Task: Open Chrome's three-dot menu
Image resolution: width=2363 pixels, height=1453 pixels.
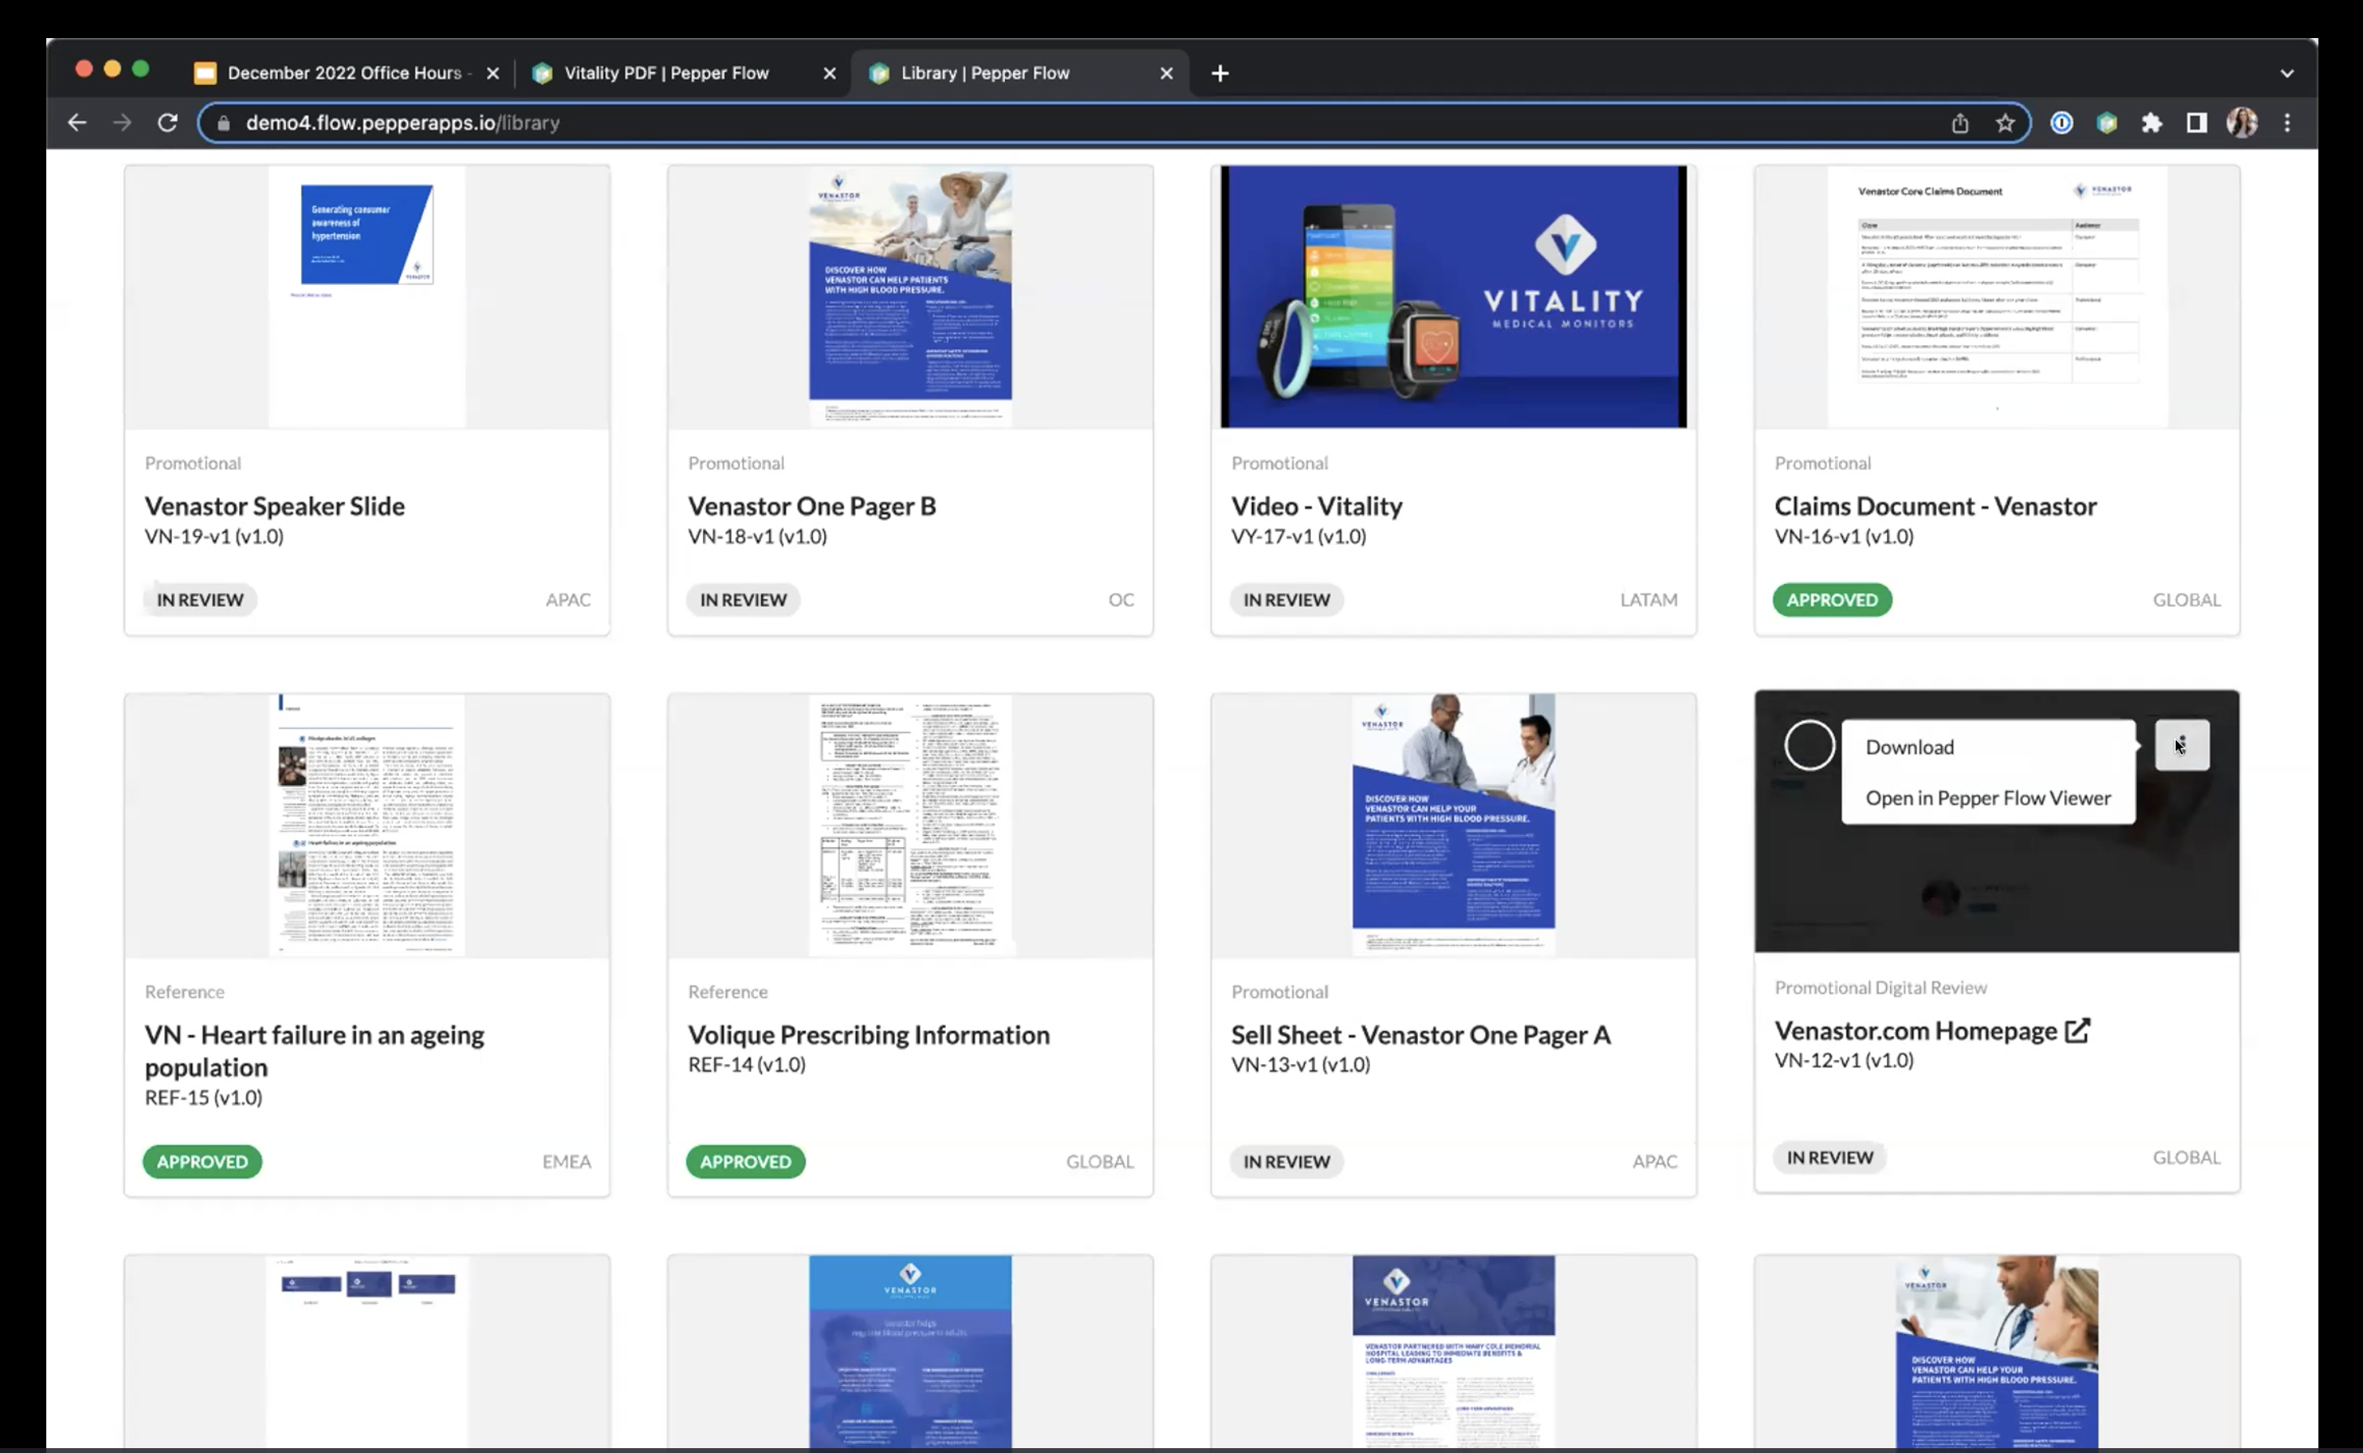Action: tap(2287, 123)
